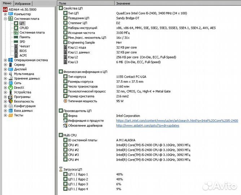Screen dimensions: 241x195
Task: Click the Мультимедиа speaker icon
Action: point(10,74)
